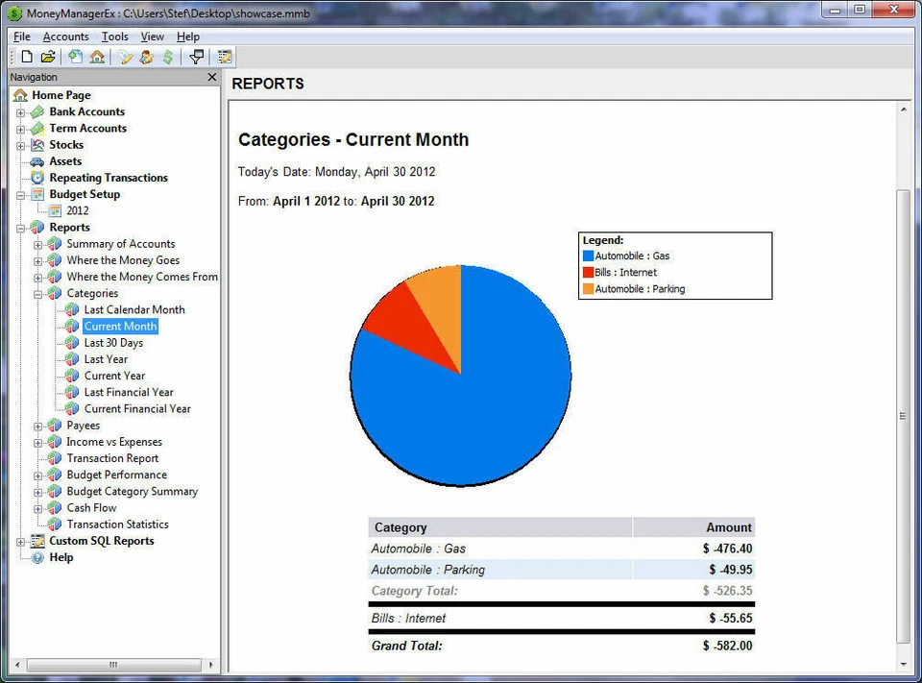Select the new account icon in toolbar

point(74,57)
